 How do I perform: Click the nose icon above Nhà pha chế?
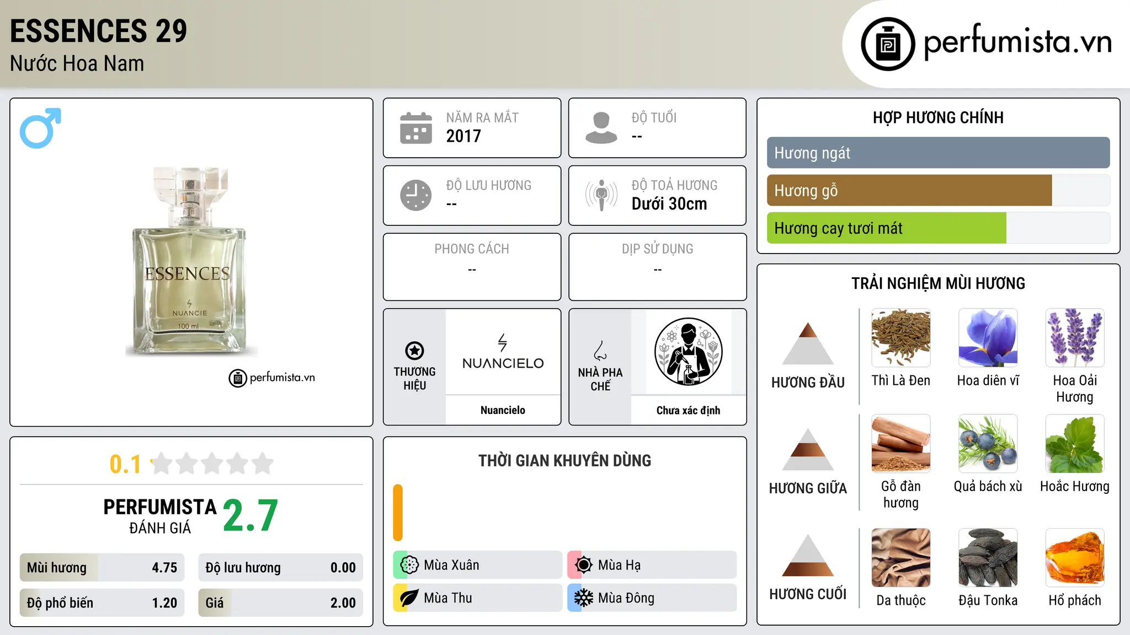click(600, 351)
